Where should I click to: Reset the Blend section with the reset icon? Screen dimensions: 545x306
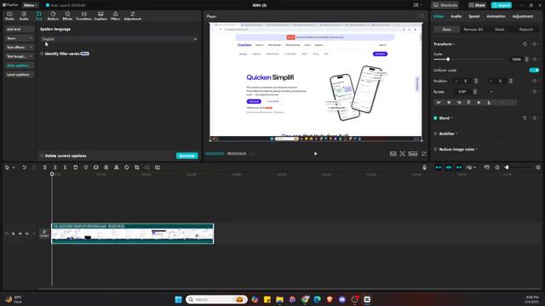(x=525, y=118)
